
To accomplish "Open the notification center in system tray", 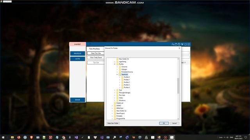I will [x=246, y=137].
